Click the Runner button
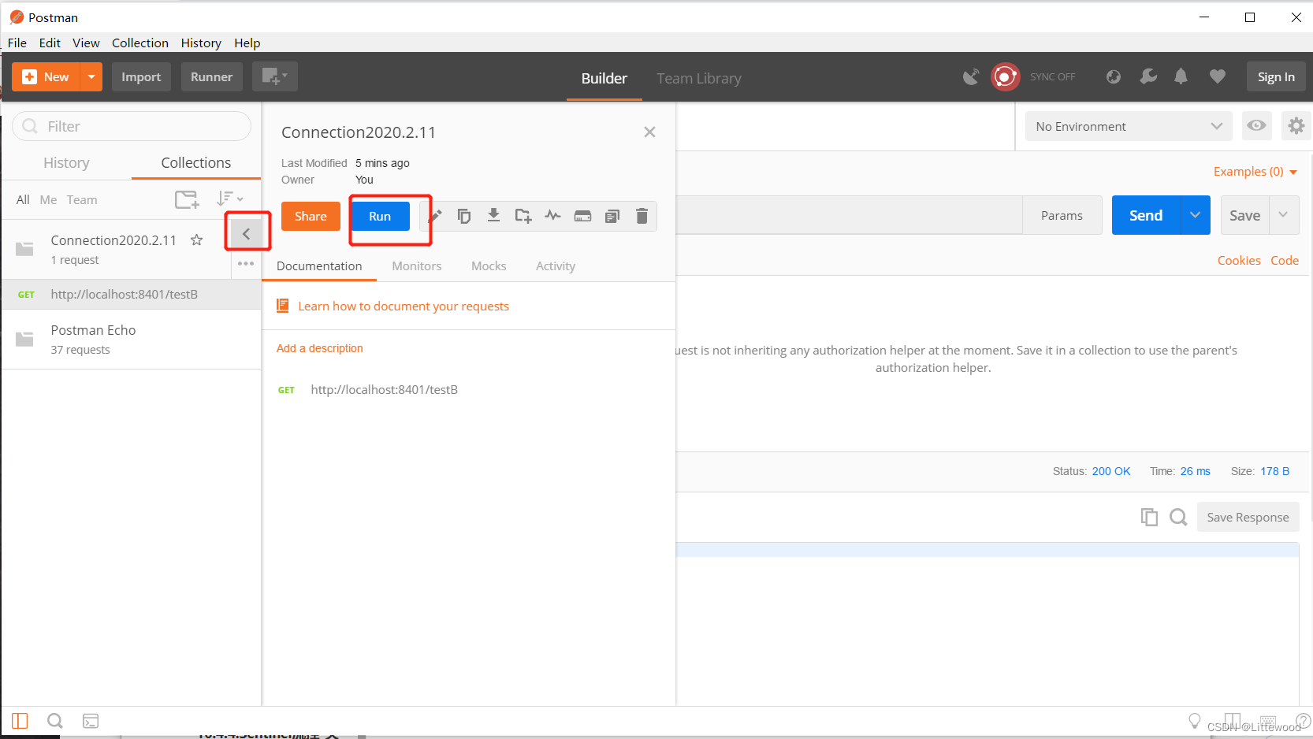This screenshot has height=739, width=1313. (x=212, y=76)
